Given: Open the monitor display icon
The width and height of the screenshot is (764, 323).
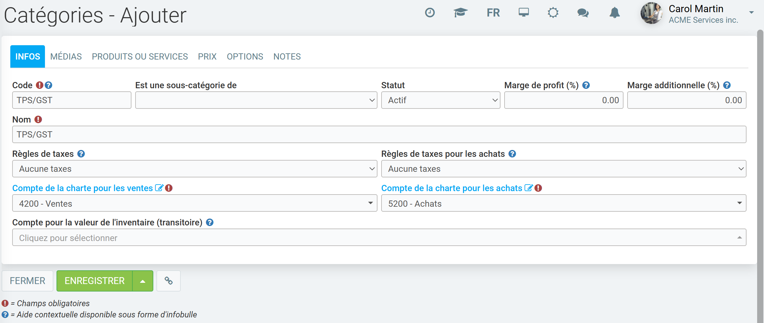Looking at the screenshot, I should [x=524, y=13].
